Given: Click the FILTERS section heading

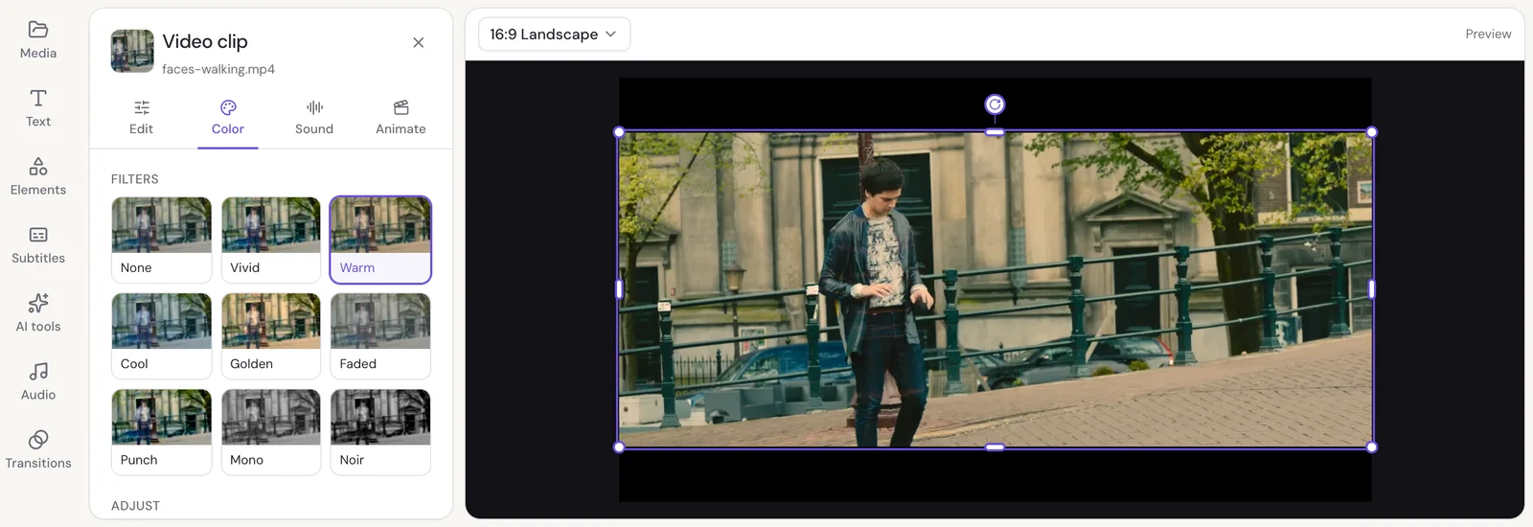Looking at the screenshot, I should [x=135, y=179].
